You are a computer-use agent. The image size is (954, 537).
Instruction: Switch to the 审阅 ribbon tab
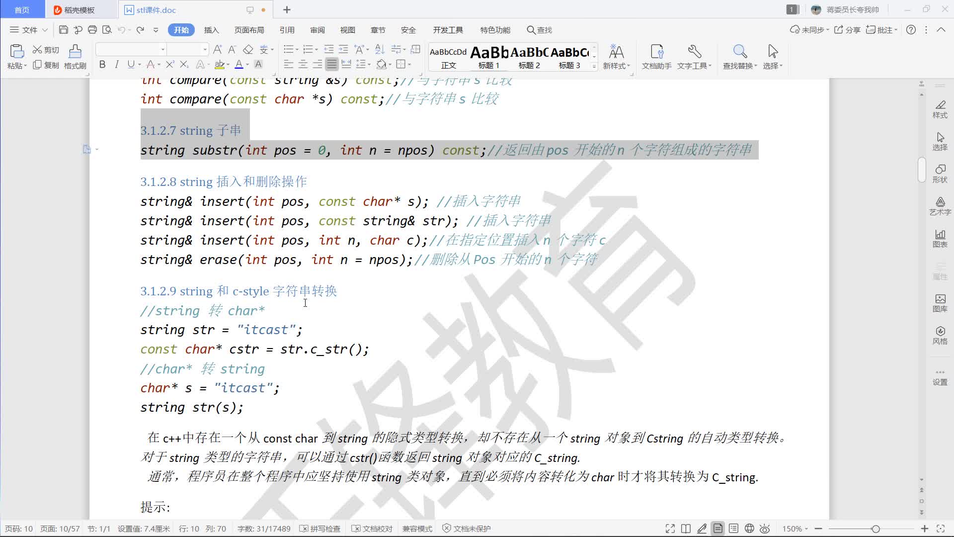point(317,30)
